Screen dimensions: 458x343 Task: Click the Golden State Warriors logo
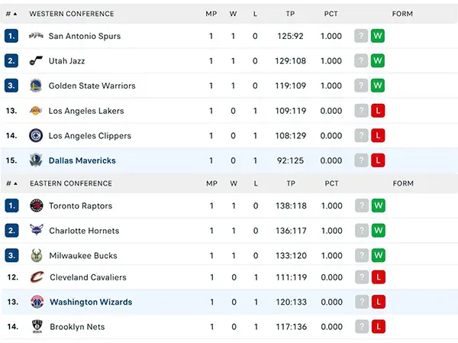pyautogui.click(x=36, y=86)
